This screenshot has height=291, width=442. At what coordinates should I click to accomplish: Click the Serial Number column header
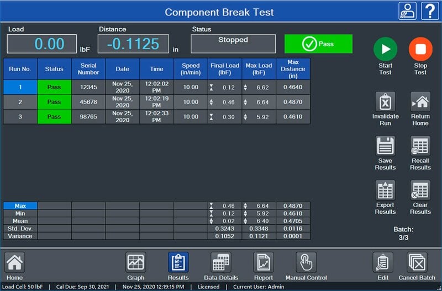[x=88, y=69]
